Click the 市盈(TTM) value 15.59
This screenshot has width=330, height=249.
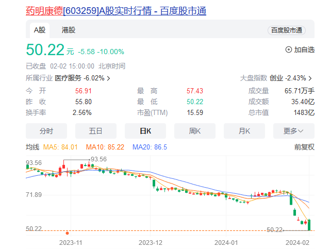195,112
